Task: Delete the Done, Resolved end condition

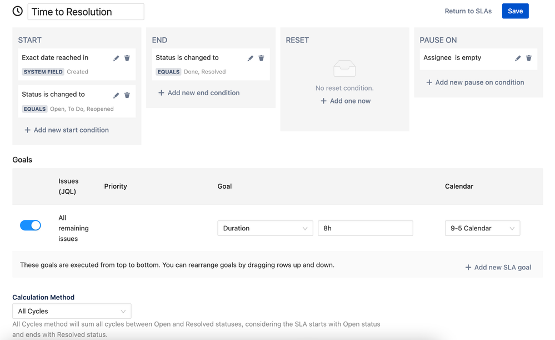Action: pyautogui.click(x=261, y=58)
